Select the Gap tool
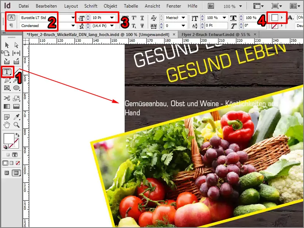 (x=16, y=53)
